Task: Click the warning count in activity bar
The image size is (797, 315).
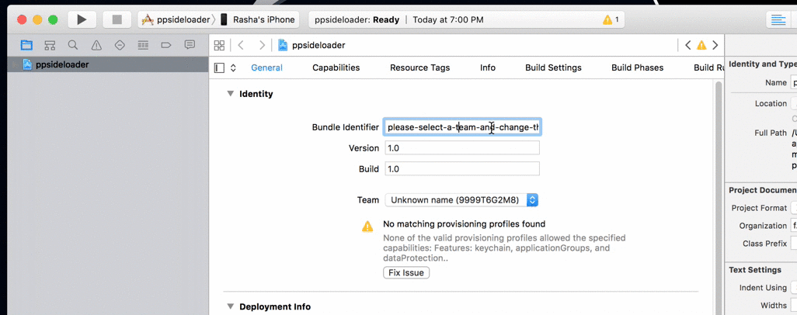Action: coord(611,19)
